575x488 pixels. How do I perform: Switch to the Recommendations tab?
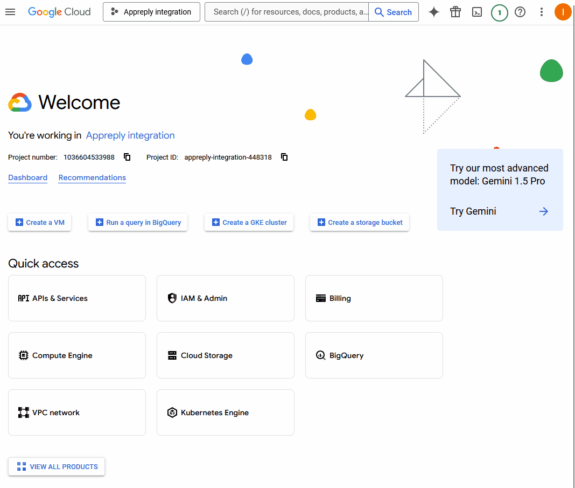tap(92, 178)
